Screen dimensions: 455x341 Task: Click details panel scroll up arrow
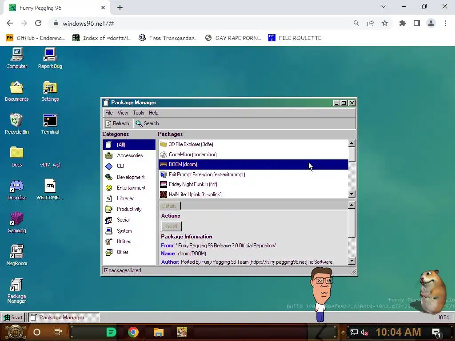[352, 205]
